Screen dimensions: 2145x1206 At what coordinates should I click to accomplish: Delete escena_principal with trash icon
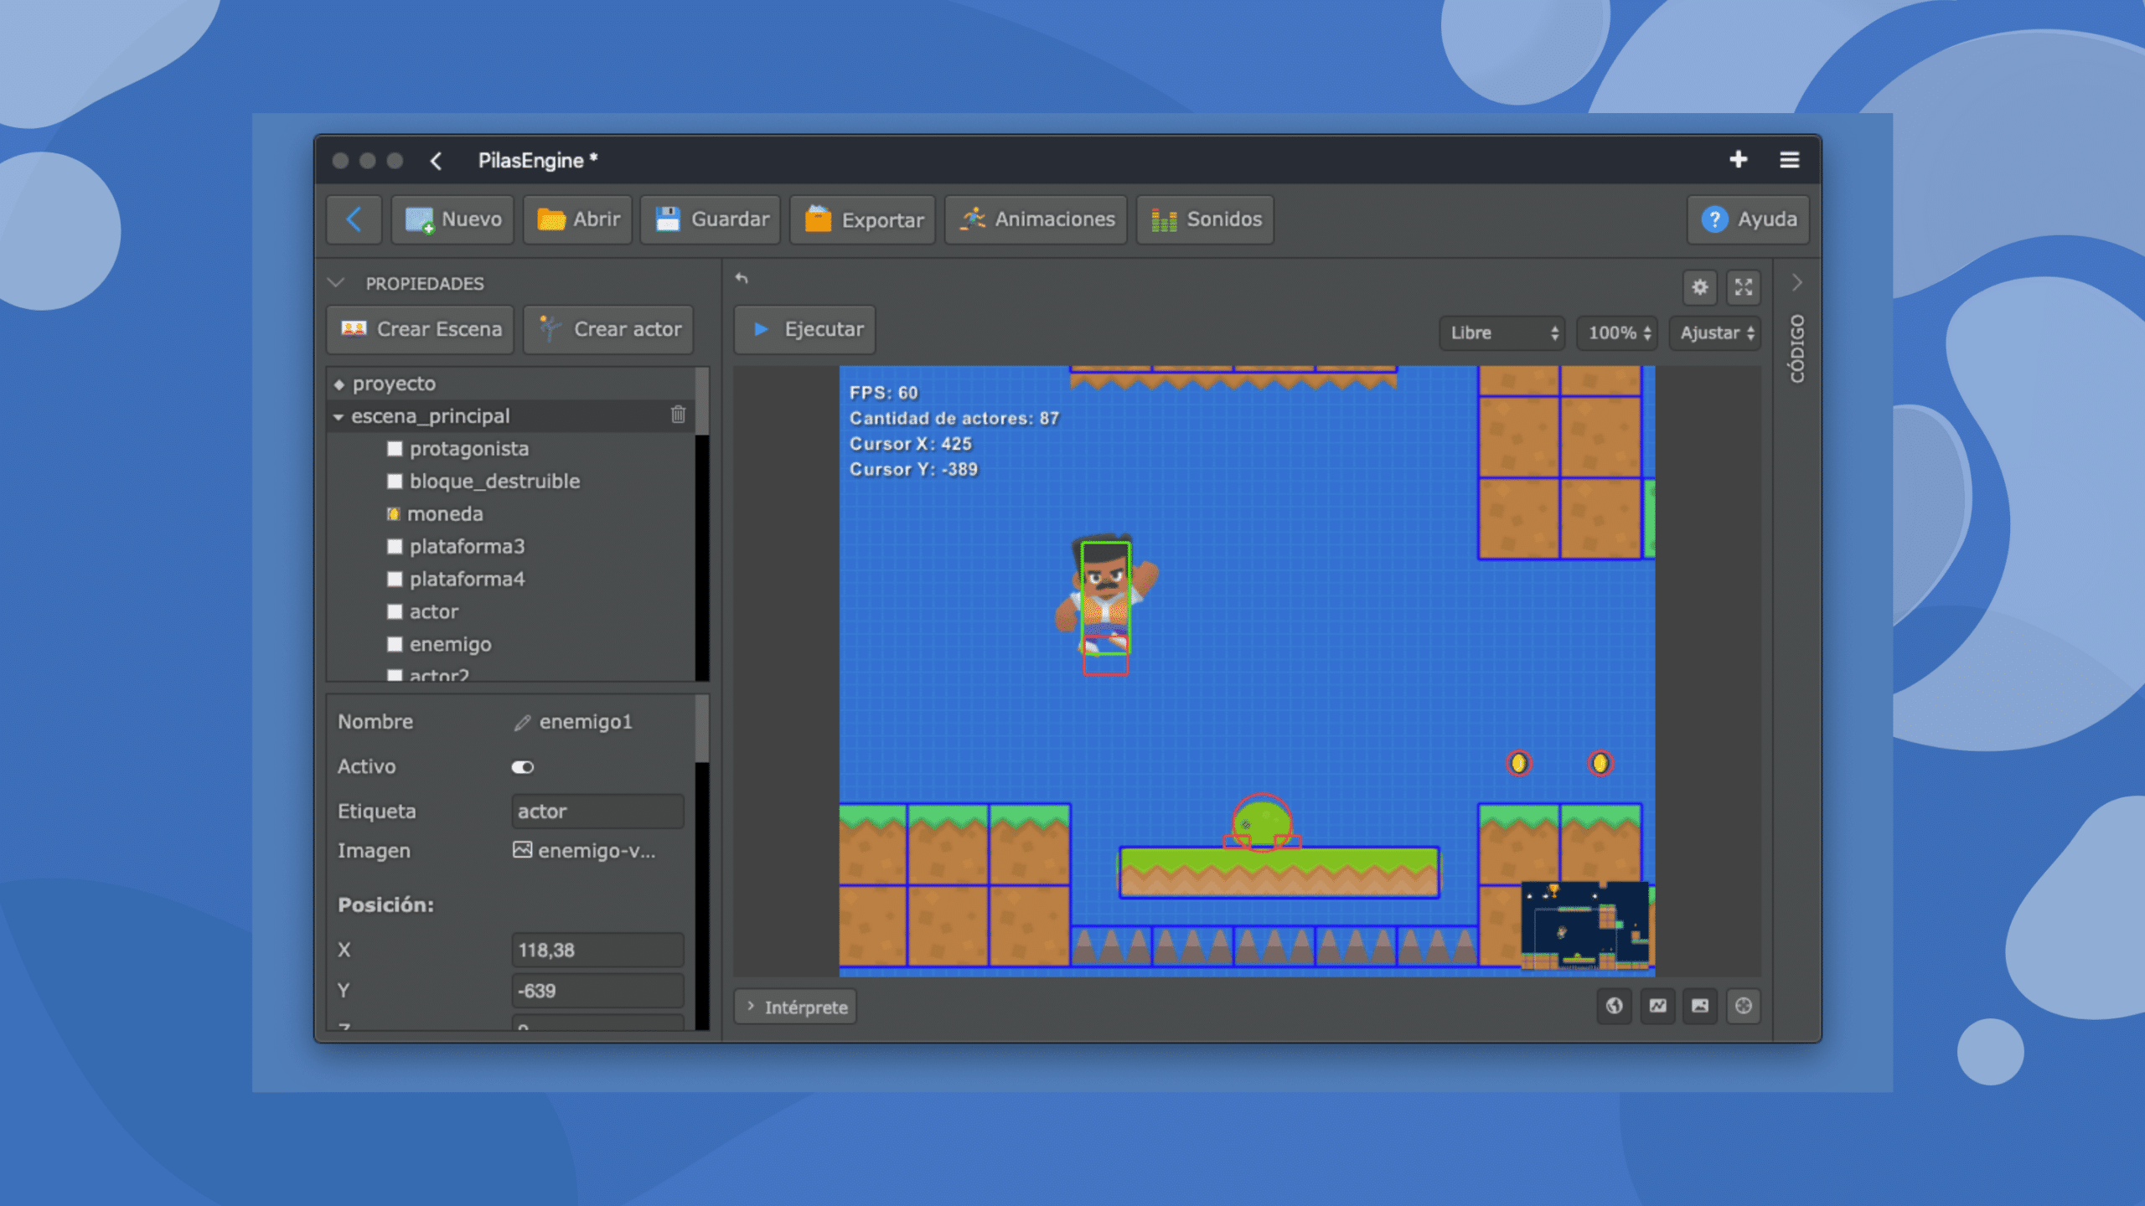(x=678, y=415)
